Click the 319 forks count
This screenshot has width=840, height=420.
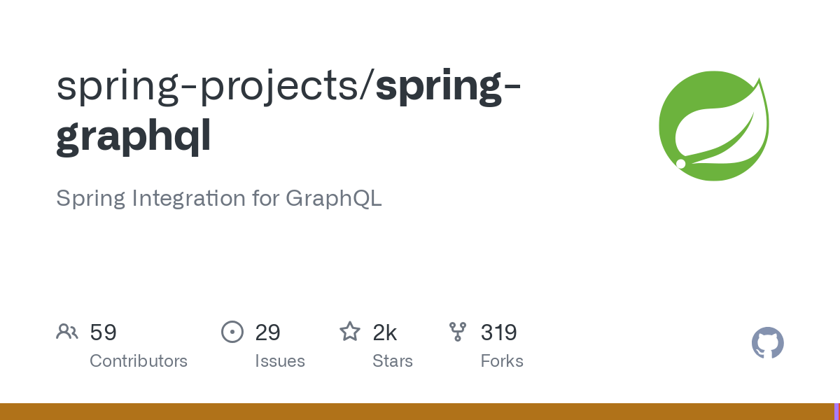pos(498,332)
